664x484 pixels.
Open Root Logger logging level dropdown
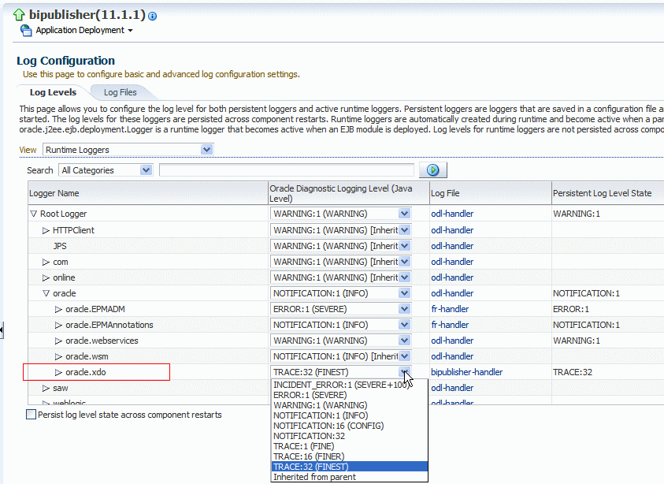coord(340,214)
